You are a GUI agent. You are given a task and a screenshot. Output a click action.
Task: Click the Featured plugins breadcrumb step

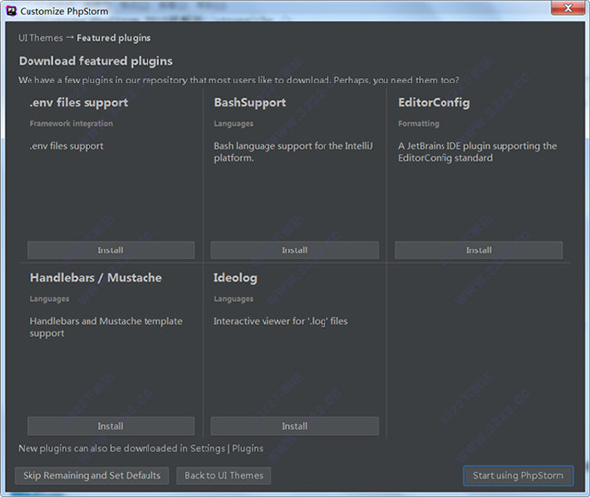[x=114, y=38]
